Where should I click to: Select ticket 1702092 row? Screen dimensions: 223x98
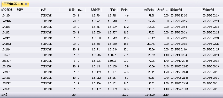click(112, 84)
